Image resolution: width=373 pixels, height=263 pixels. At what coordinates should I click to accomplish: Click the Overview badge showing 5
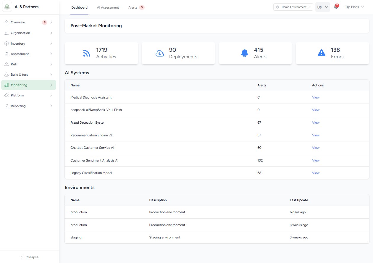(x=45, y=22)
